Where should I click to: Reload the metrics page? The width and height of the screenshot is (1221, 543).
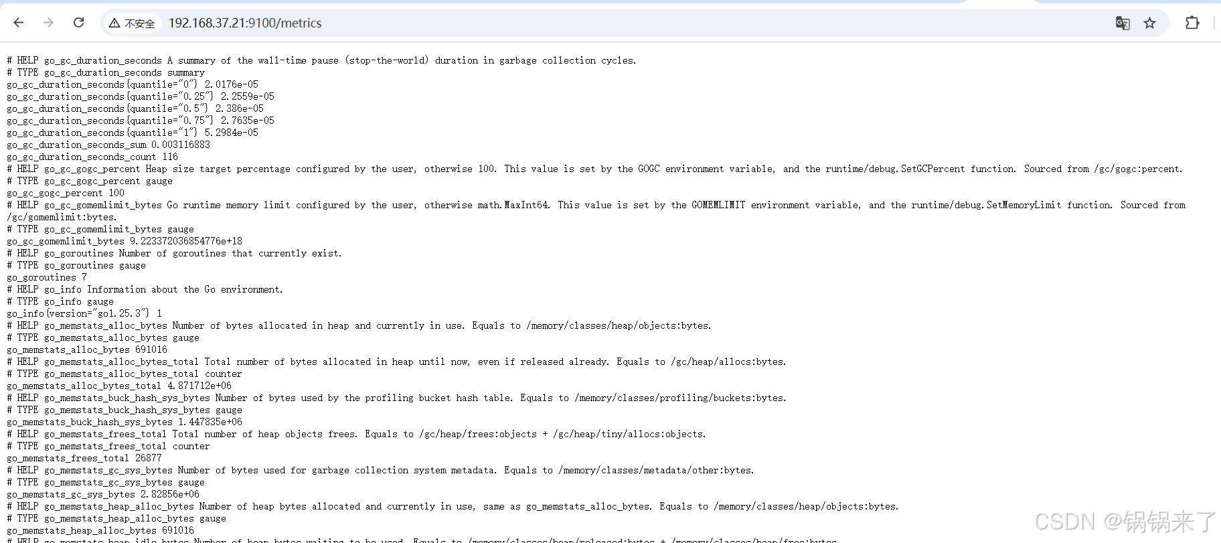click(78, 23)
